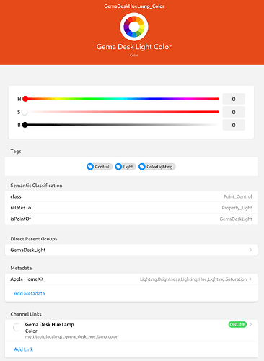The height and width of the screenshot is (361, 264).
Task: Select the class Point_Control row
Action: pos(131,196)
